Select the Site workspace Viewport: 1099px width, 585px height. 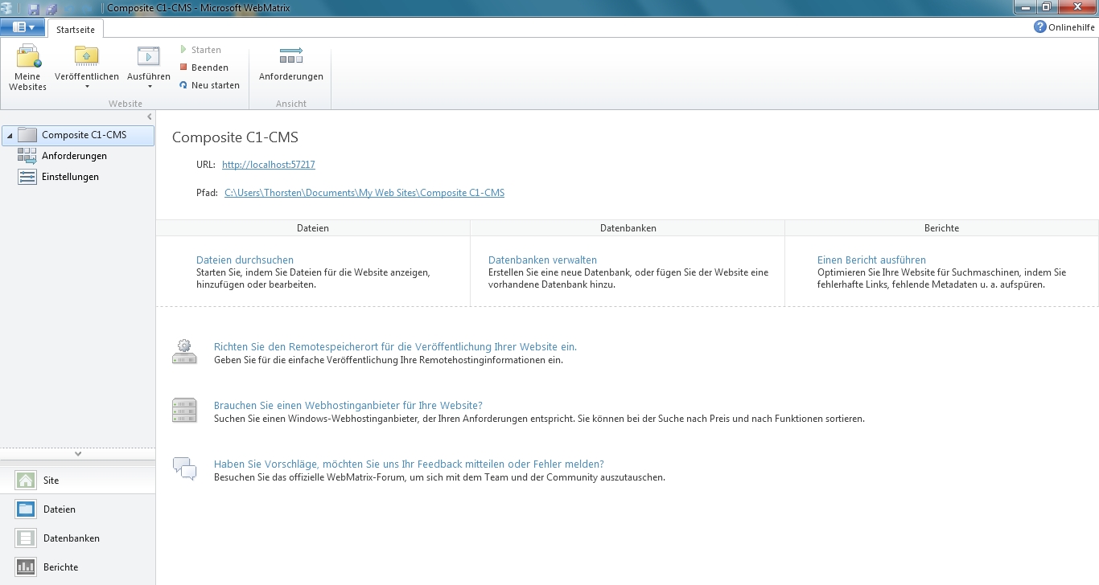coord(51,481)
